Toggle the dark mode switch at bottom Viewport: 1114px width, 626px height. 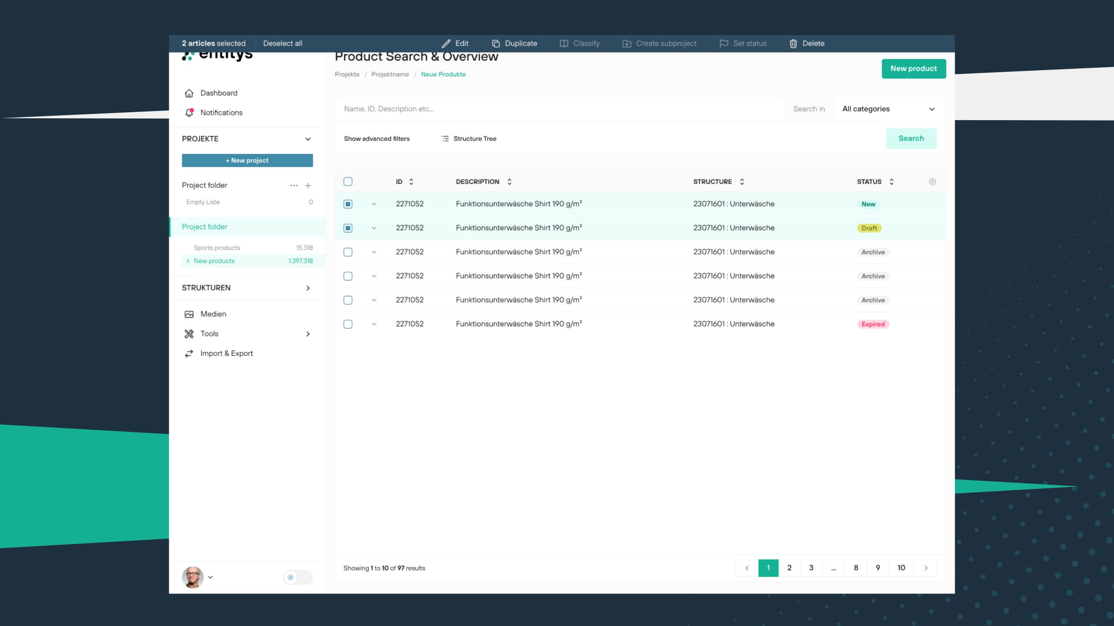298,577
